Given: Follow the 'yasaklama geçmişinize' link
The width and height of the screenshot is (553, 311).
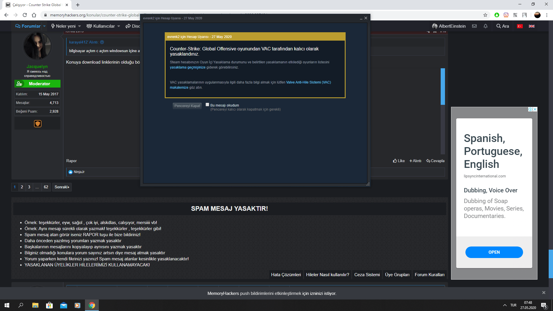Looking at the screenshot, I should (188, 67).
